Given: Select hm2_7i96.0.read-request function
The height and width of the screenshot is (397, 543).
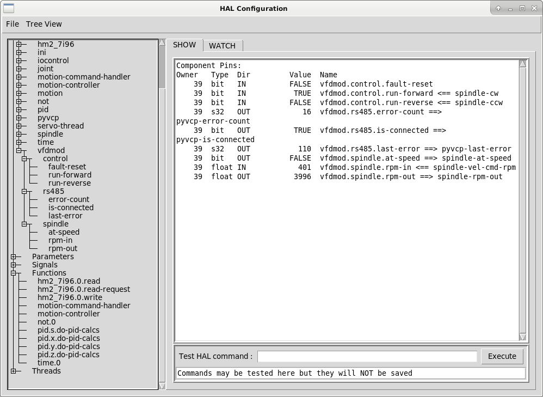Looking at the screenshot, I should point(84,289).
